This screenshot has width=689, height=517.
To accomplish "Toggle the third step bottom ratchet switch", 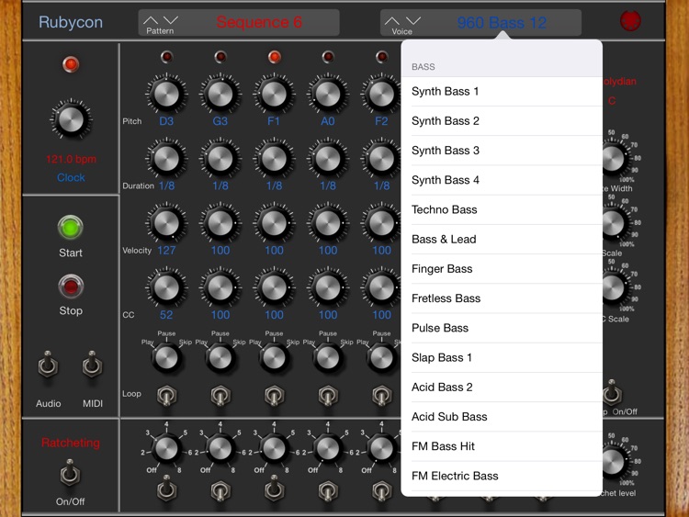I will 274,489.
